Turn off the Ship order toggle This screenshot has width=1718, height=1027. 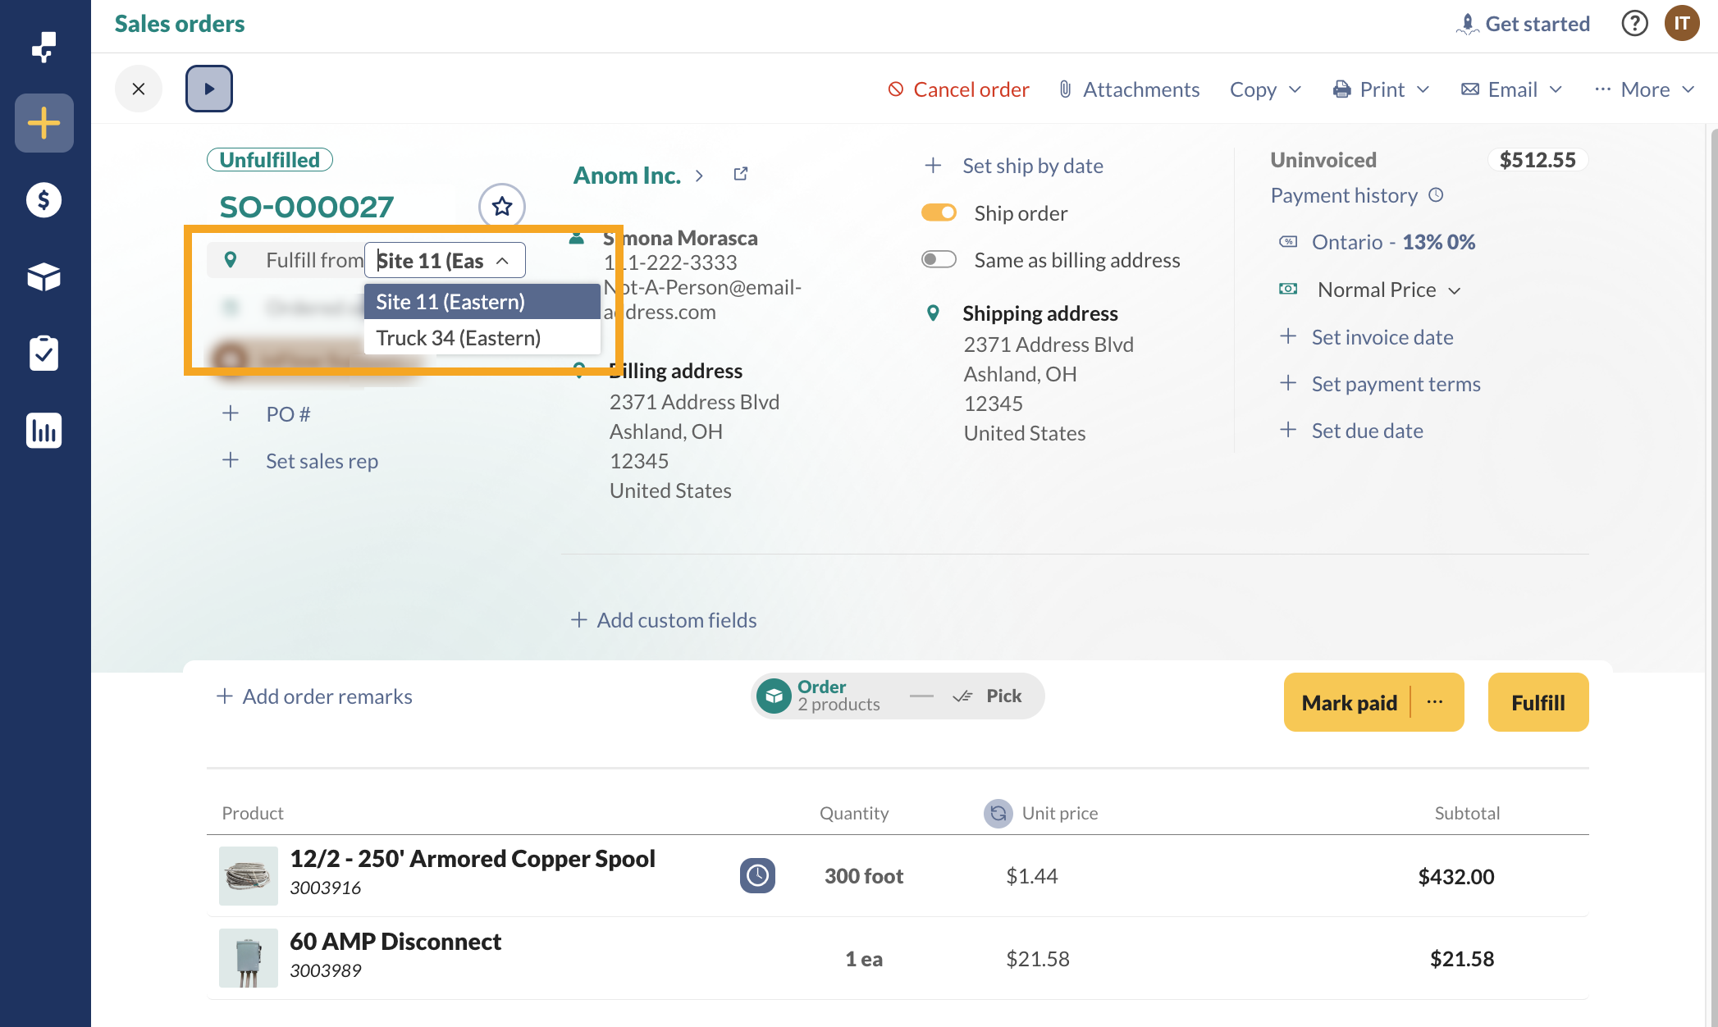939,213
